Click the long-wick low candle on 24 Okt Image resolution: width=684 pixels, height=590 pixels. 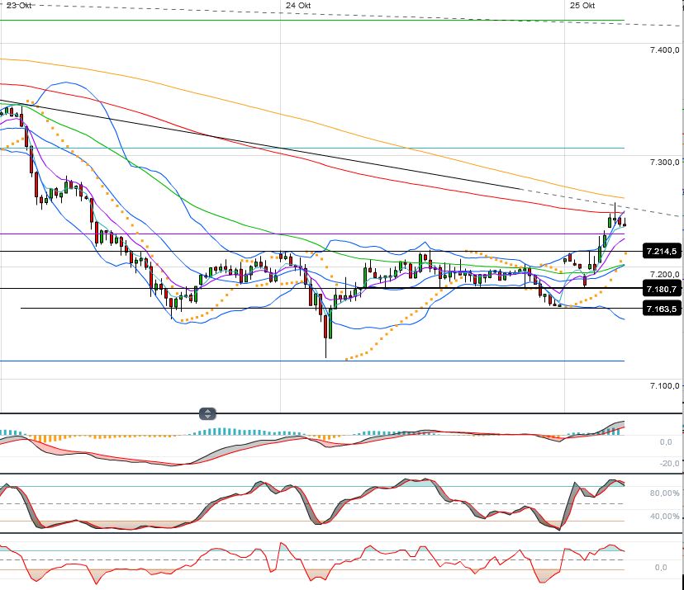pyautogui.click(x=326, y=330)
